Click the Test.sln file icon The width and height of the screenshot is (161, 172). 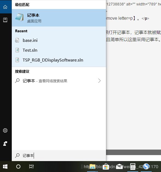coord(17,50)
